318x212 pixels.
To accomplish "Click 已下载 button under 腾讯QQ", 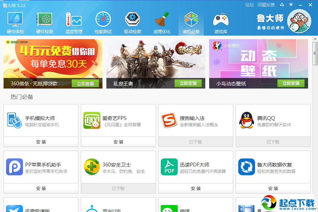I will pos(273,142).
